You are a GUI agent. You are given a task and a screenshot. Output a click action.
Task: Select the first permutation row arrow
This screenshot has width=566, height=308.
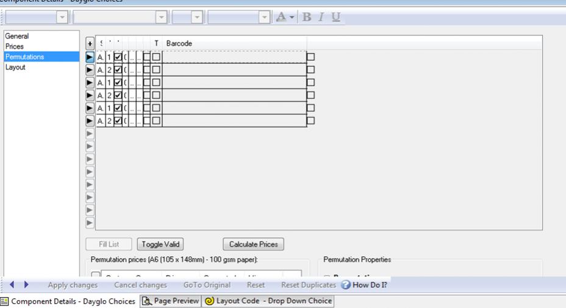(90, 57)
